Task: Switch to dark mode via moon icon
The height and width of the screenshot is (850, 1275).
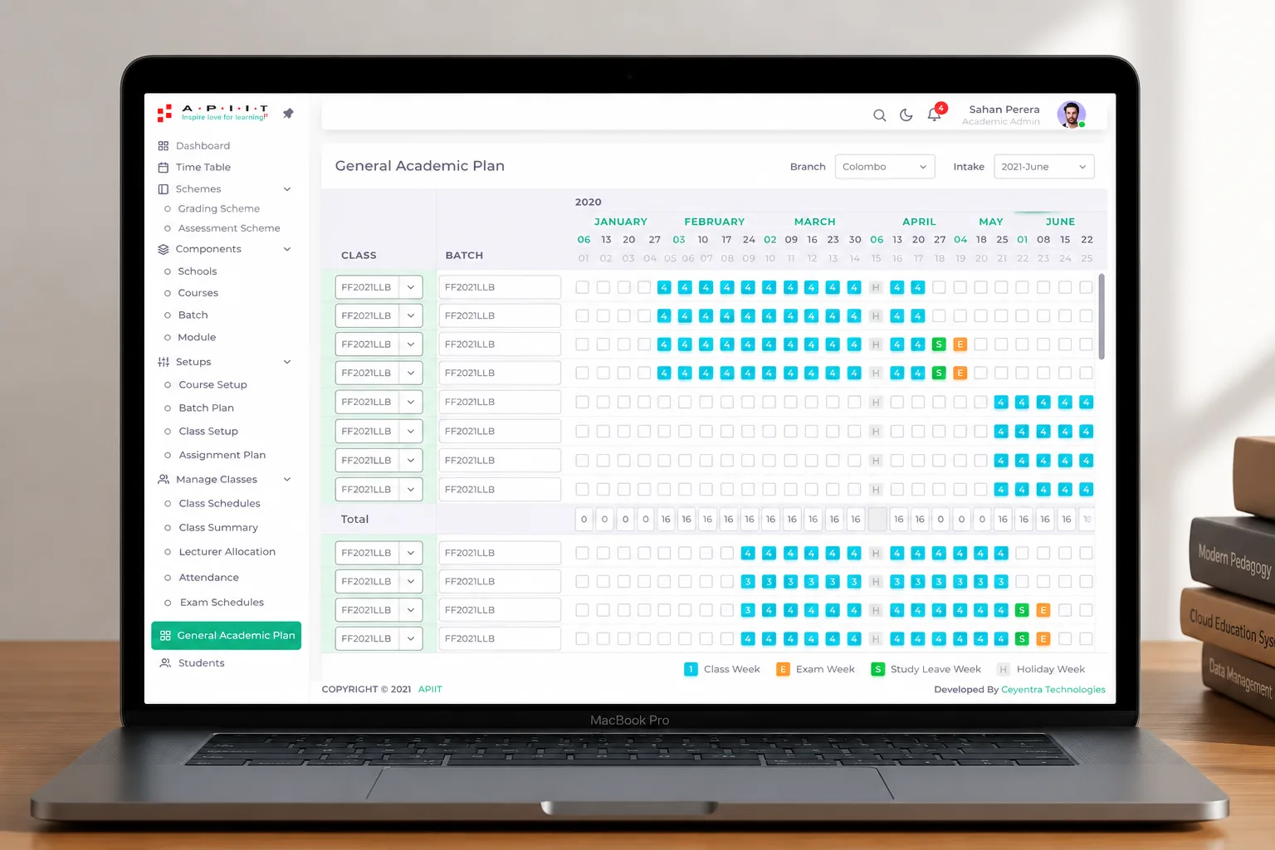Action: [x=906, y=115]
